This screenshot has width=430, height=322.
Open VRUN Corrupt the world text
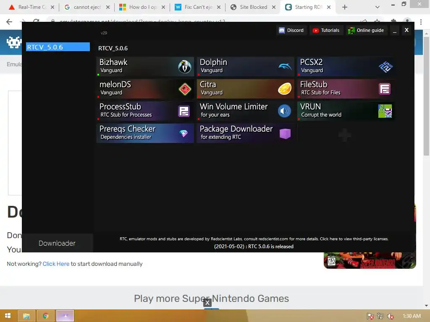point(321,110)
